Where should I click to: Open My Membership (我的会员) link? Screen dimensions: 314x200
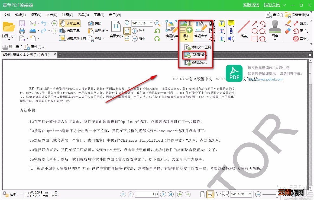click(271, 5)
